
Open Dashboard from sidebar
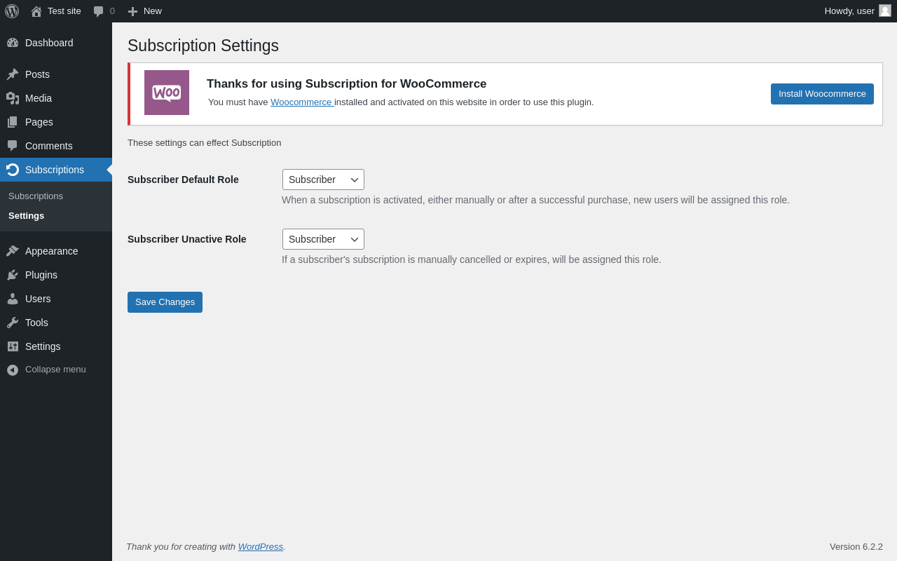49,43
